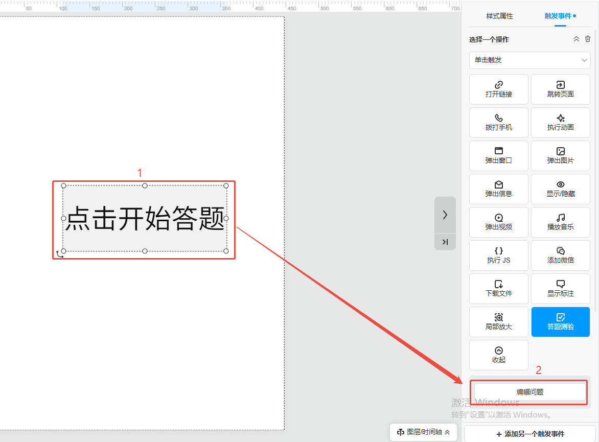
Task: Click 添加另一个触发事件 button
Action: point(529,434)
